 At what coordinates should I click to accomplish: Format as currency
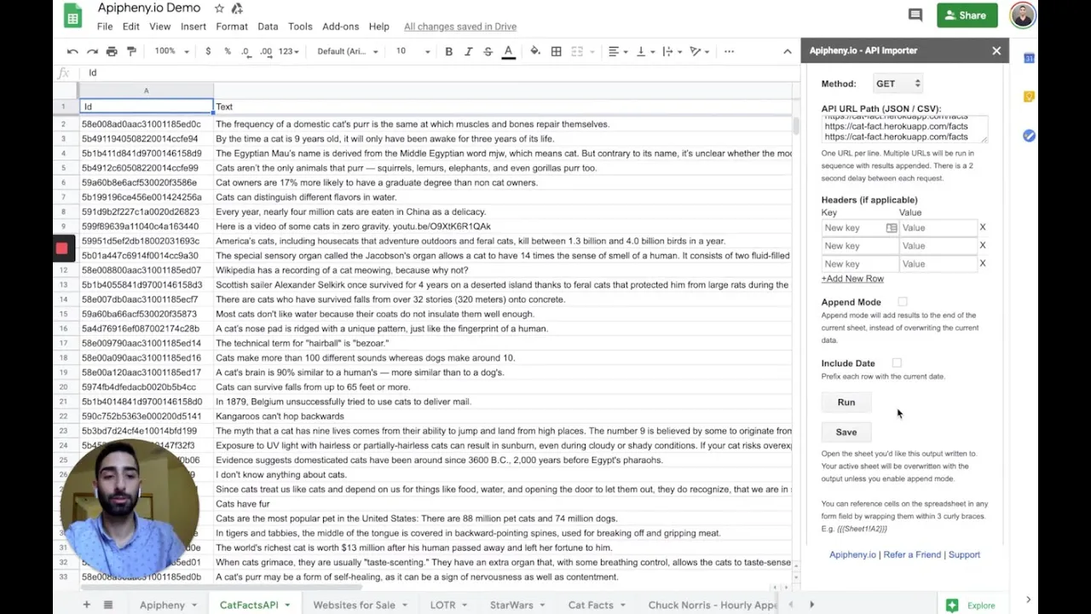(208, 51)
